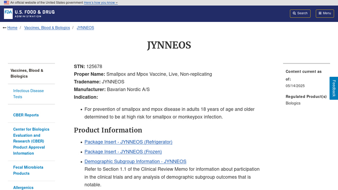Screen dimensions: 338x190
Task: Open Infectious Disease Tests sidebar link
Action: tap(28, 94)
